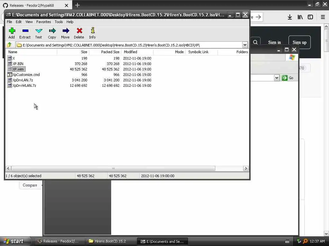Sort by the Modified column header
This screenshot has height=246, width=329.
pos(137,52)
